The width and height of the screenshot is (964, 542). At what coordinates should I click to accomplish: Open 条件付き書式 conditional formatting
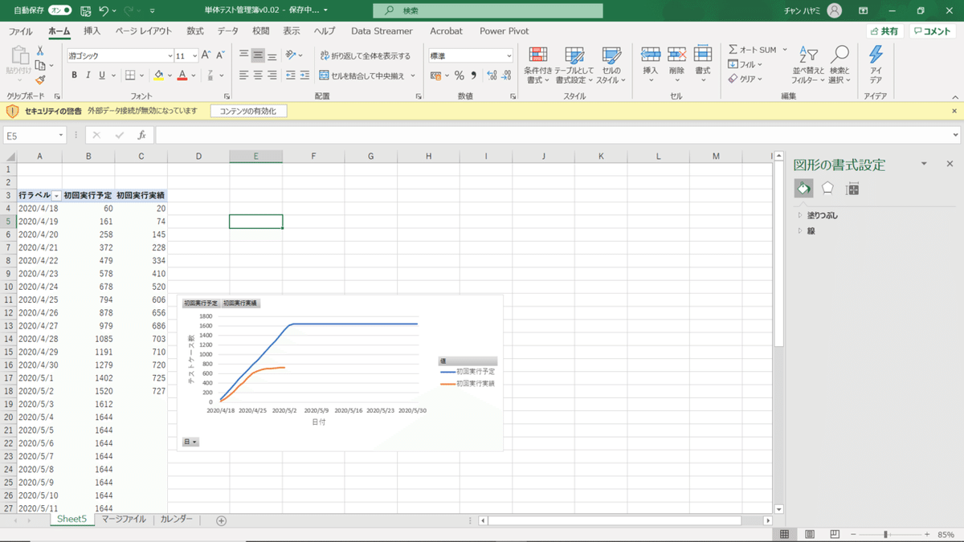[537, 65]
